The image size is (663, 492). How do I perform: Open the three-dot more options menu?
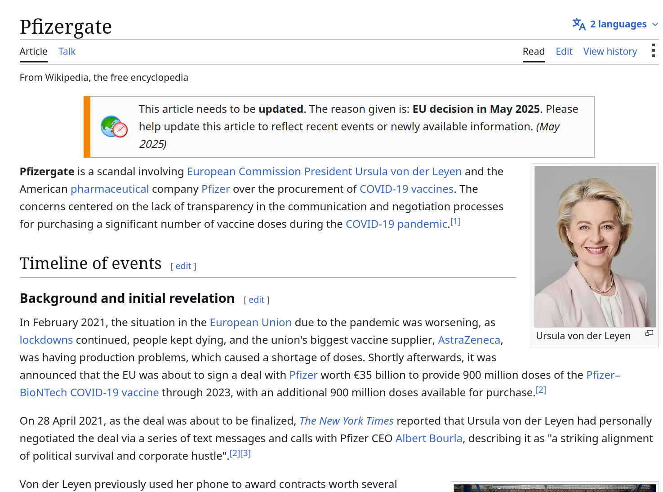pyautogui.click(x=653, y=51)
